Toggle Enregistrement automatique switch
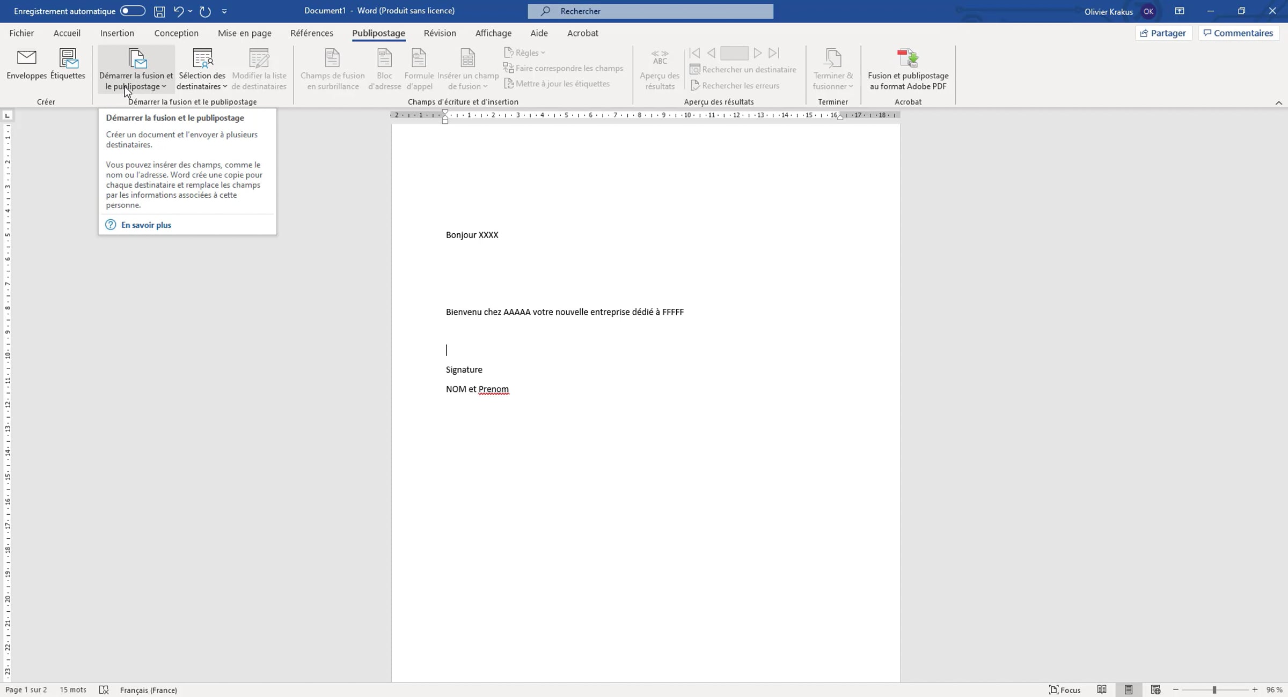 click(x=132, y=11)
